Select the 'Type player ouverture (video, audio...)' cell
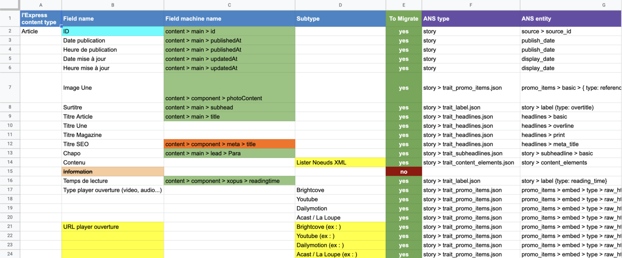This screenshot has width=622, height=258. point(113,190)
